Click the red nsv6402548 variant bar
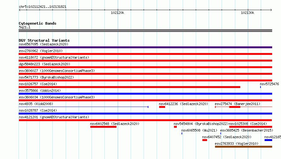The height and width of the screenshot is (159, 281). pos(104,127)
